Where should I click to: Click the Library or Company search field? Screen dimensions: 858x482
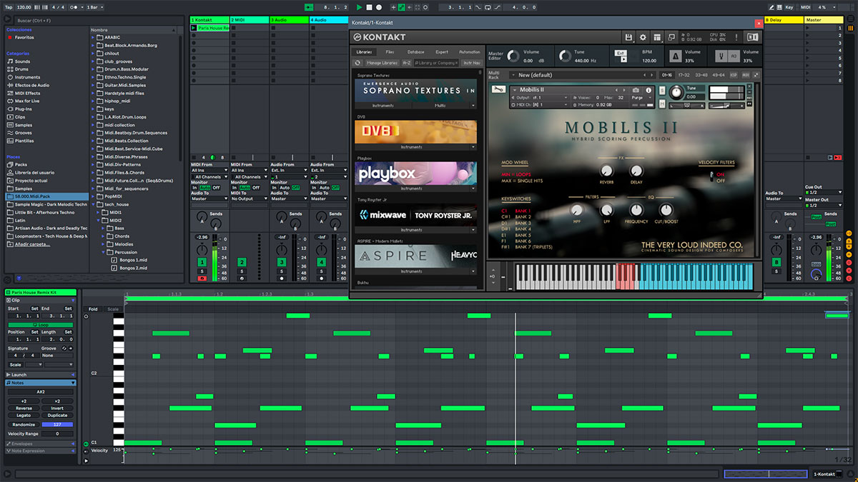tap(437, 63)
